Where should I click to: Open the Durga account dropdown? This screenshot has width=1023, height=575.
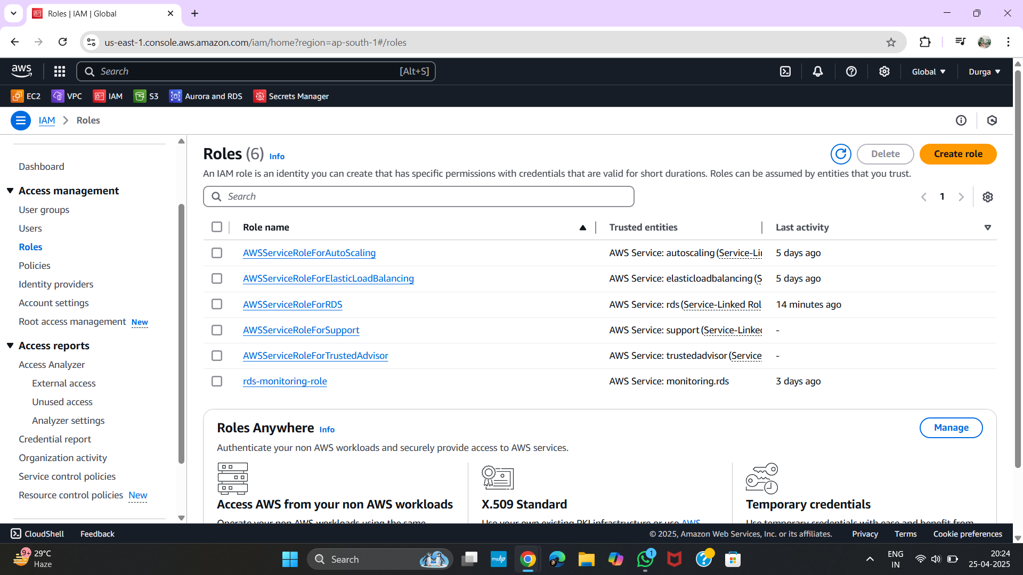pos(984,71)
